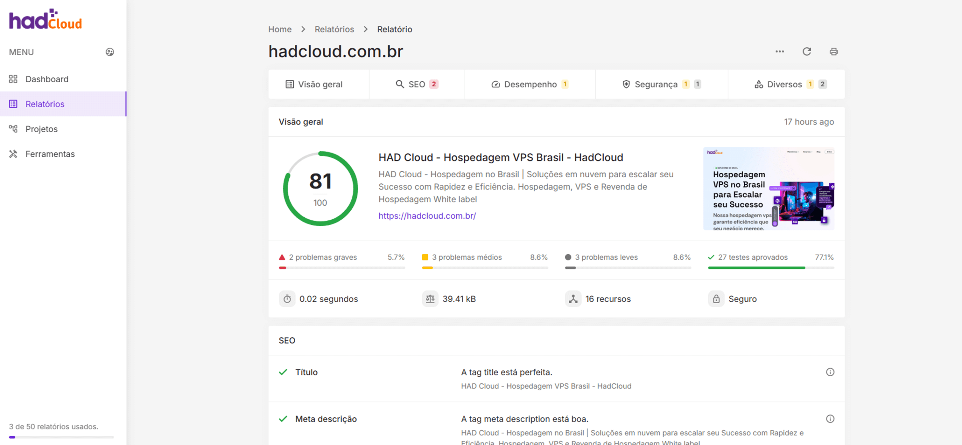Click the Dashboard grid icon
This screenshot has width=962, height=445.
click(13, 79)
